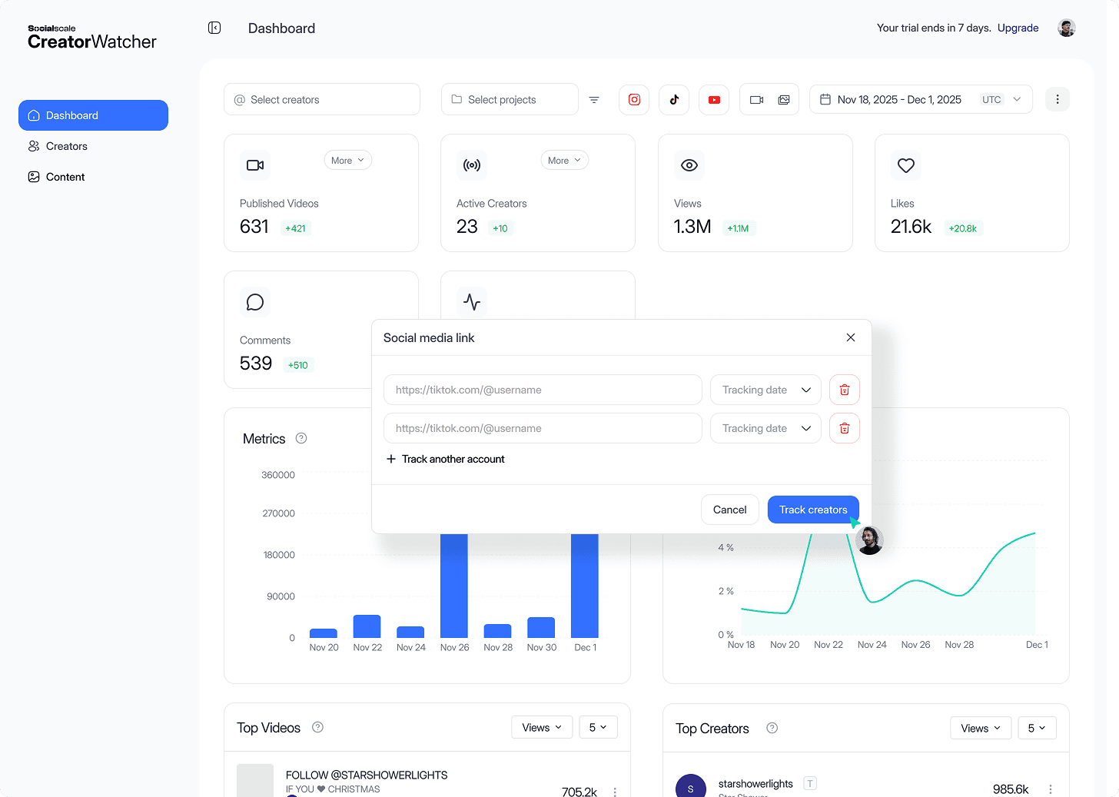The width and height of the screenshot is (1119, 797).
Task: Open the three-dot options menu in toolbar
Action: tap(1058, 99)
